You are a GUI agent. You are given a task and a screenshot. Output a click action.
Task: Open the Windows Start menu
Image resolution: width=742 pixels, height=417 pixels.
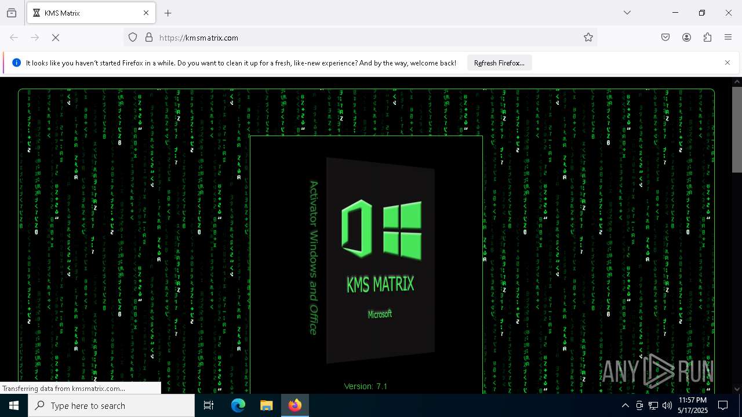pos(14,405)
